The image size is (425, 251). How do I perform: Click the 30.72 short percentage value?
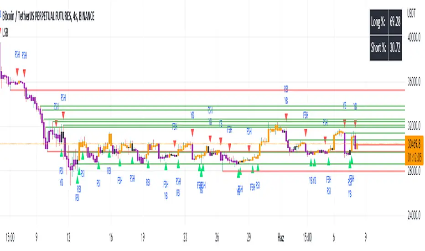pos(395,48)
